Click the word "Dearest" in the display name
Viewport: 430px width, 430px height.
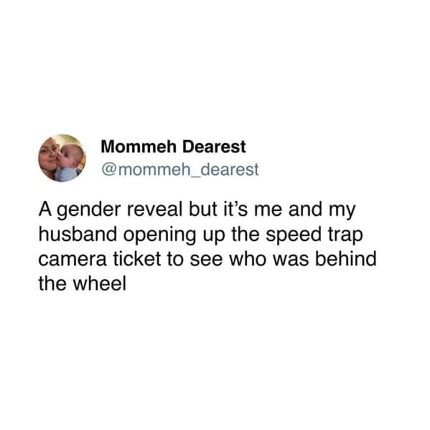tap(214, 146)
